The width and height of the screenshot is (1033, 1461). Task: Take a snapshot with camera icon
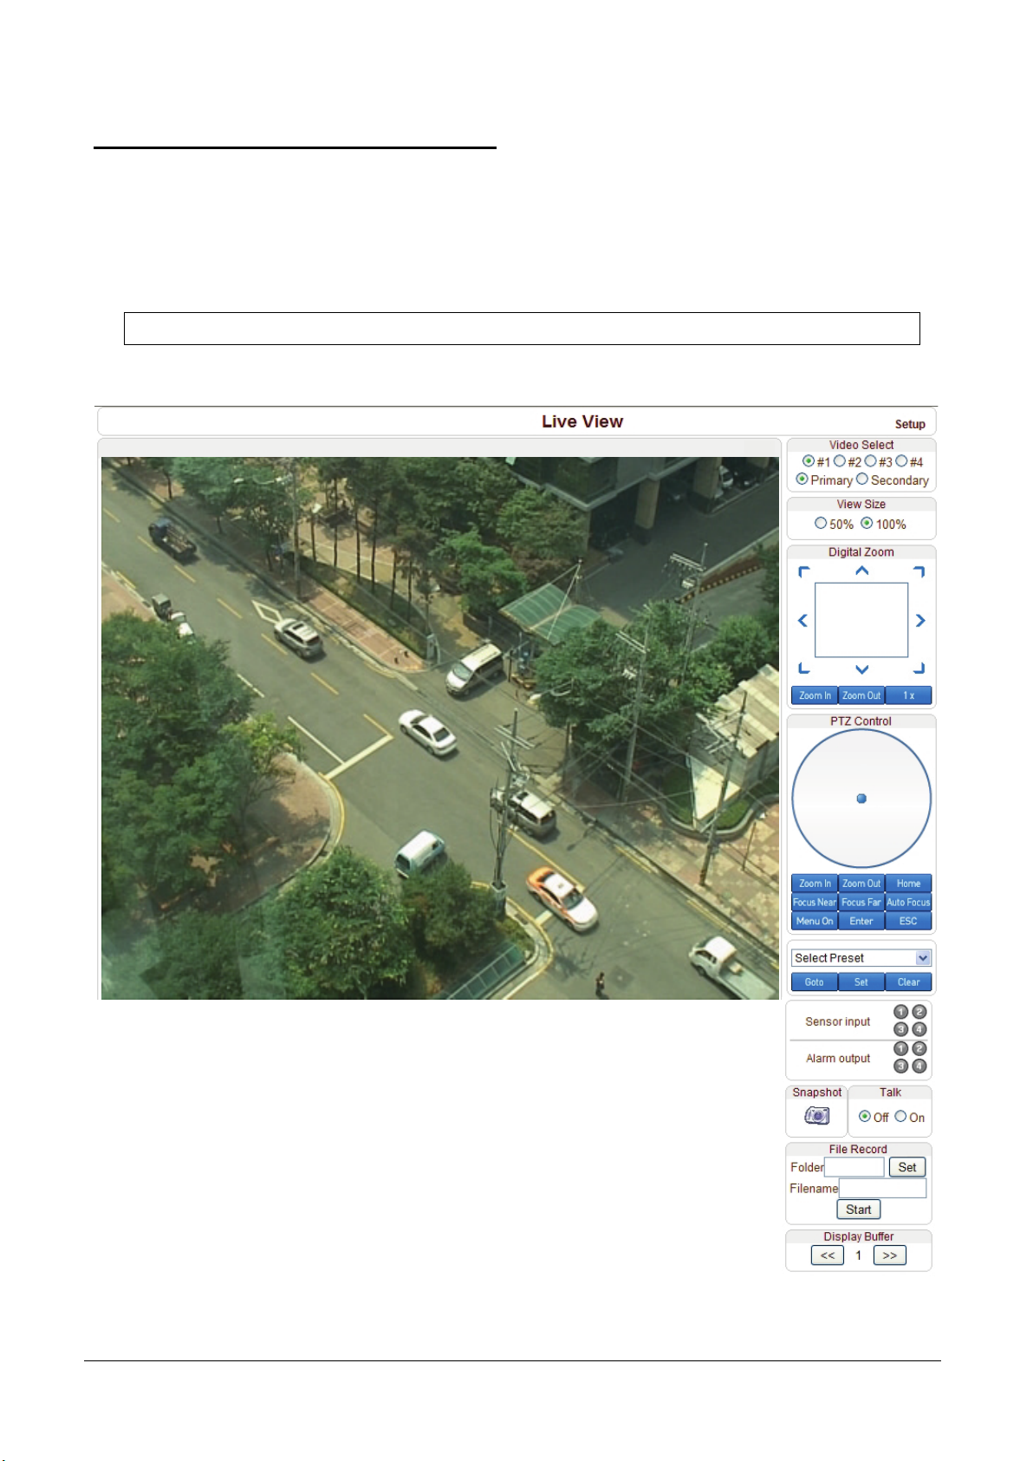point(816,1116)
